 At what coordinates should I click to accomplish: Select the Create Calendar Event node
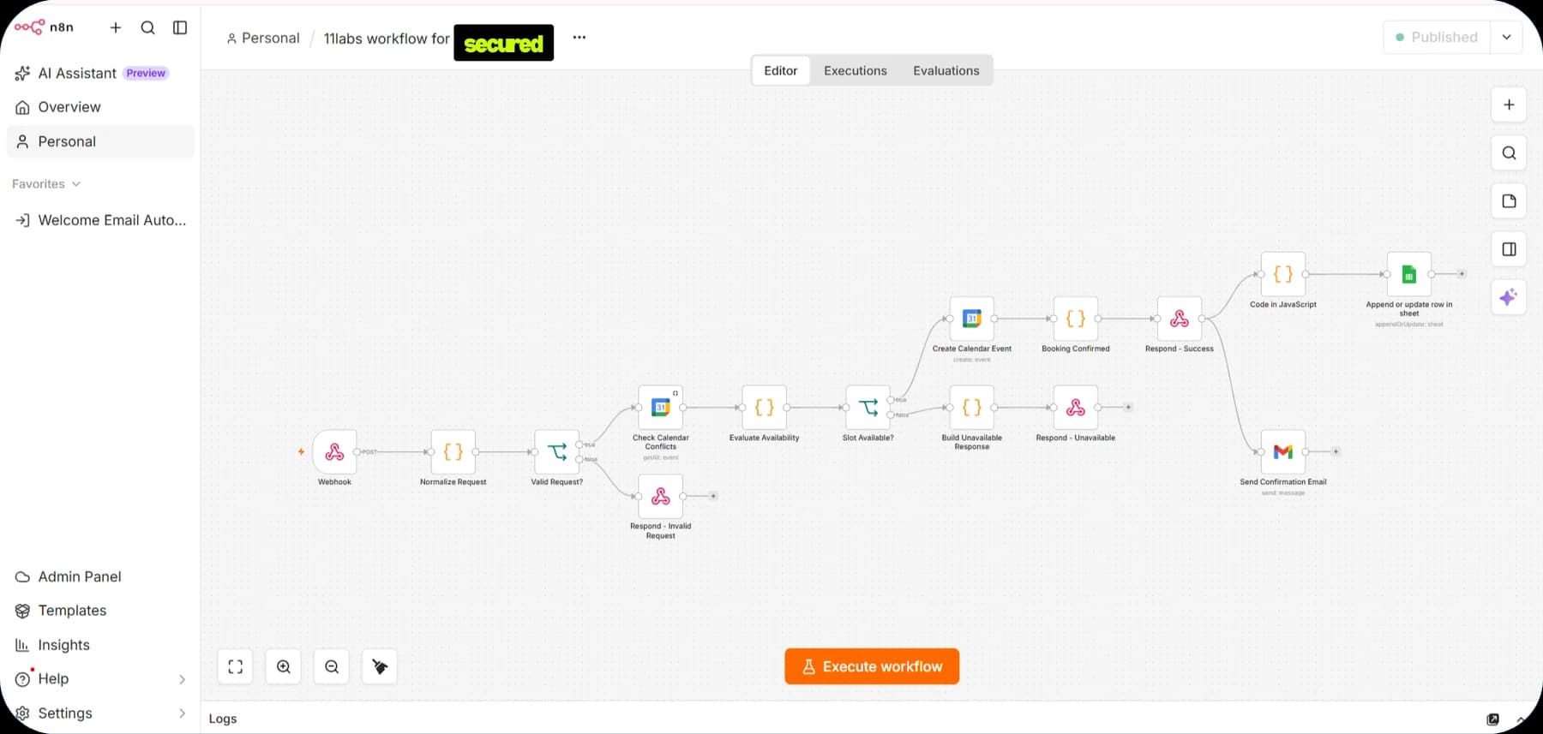(971, 319)
